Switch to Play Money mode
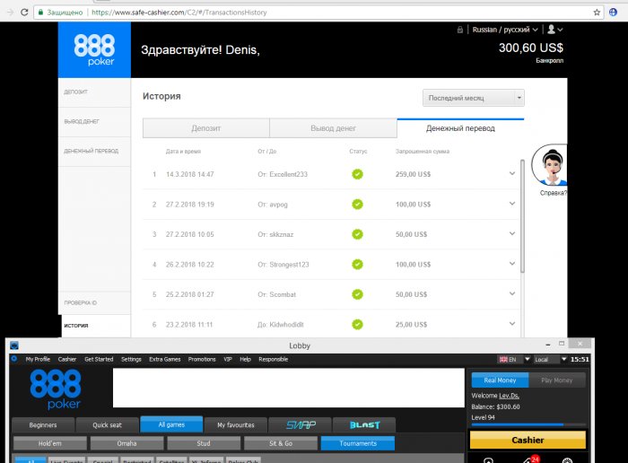 [x=557, y=380]
